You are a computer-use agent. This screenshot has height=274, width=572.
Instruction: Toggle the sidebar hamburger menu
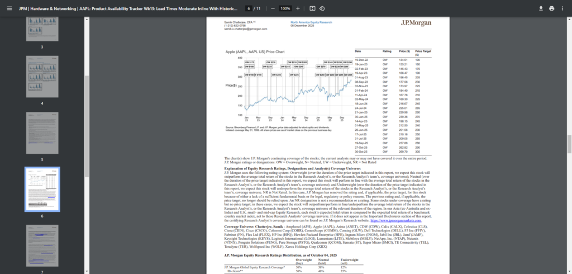click(9, 8)
